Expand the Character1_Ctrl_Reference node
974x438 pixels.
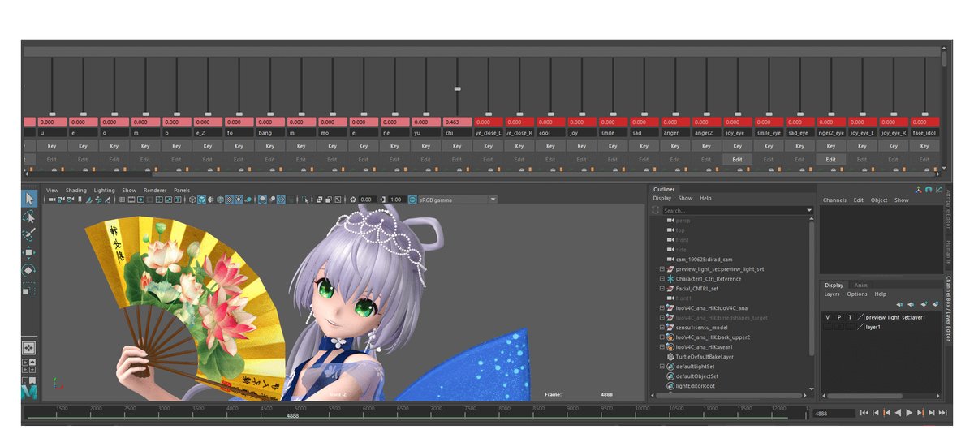coord(662,278)
